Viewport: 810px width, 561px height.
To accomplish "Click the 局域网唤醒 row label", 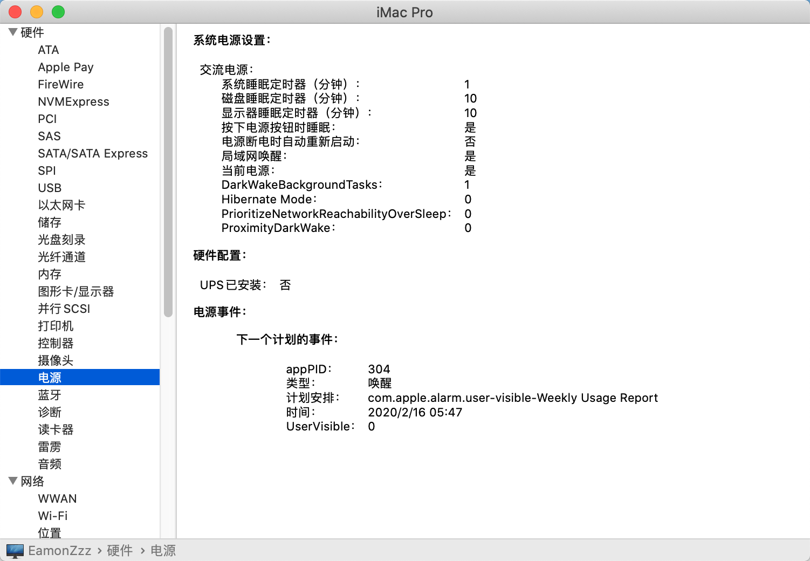I will (254, 156).
